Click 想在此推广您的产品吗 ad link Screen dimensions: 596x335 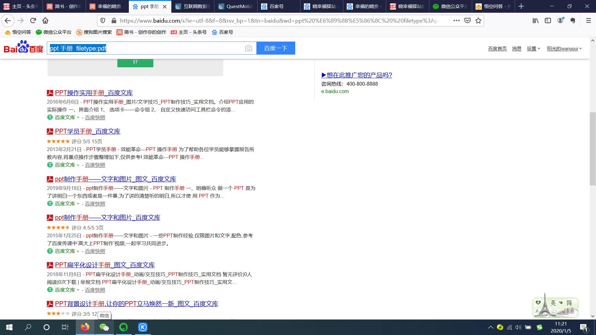(357, 75)
